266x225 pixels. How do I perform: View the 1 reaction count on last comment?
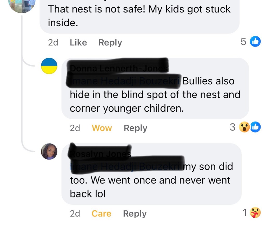[x=245, y=213]
